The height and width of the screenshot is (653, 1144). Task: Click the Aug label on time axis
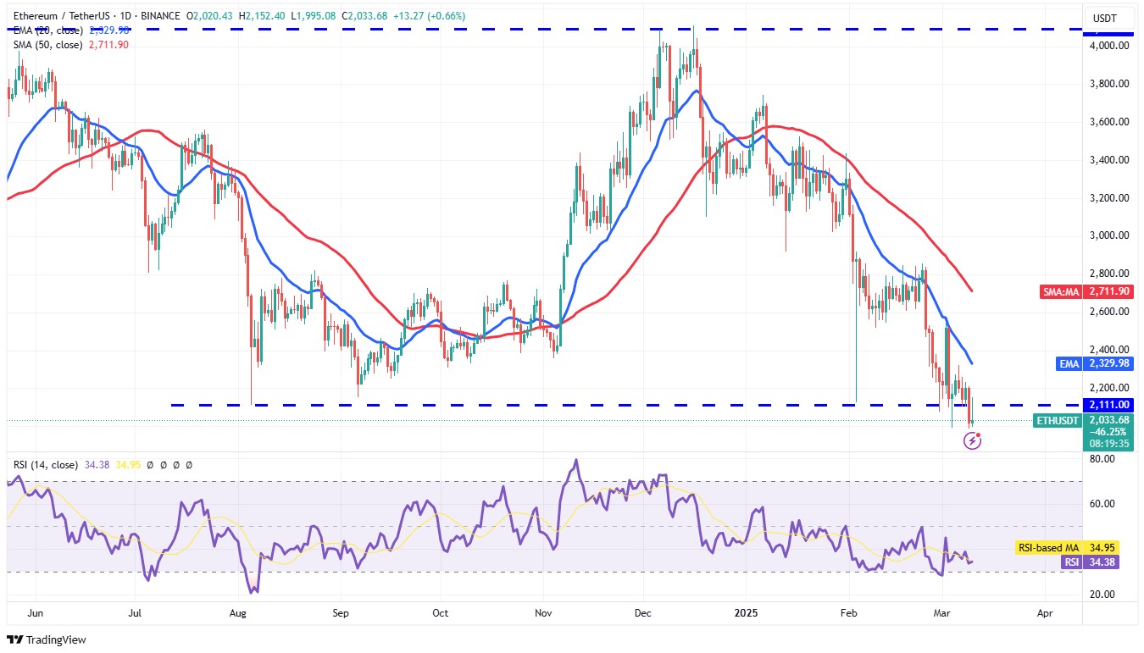pyautogui.click(x=238, y=611)
